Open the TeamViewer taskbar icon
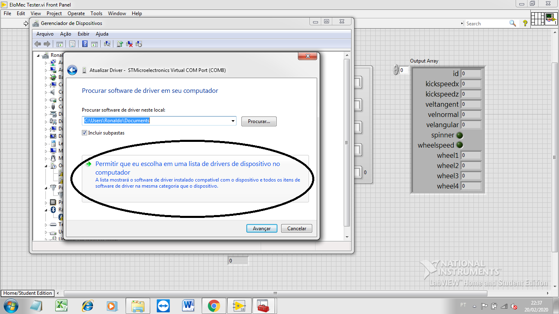This screenshot has height=314, width=559. (x=163, y=305)
